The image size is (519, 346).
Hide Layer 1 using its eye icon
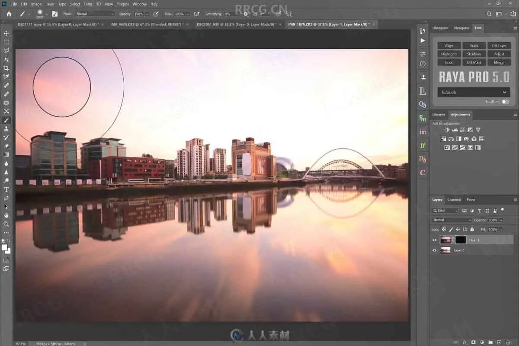pyautogui.click(x=434, y=240)
